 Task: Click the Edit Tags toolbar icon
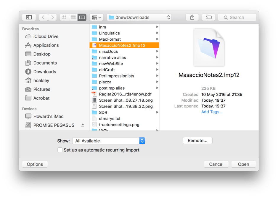[x=208, y=17]
